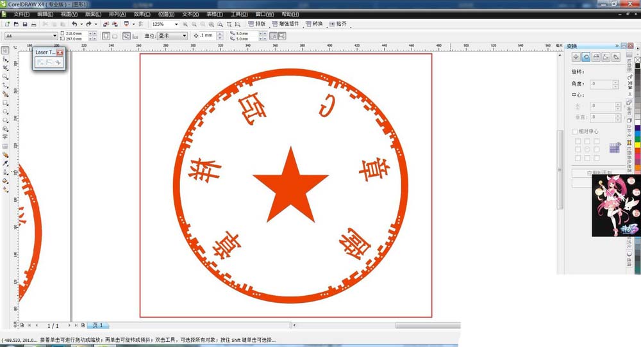641x347 pixels.
Task: Select the Eyedropper tool
Action: coord(5,163)
